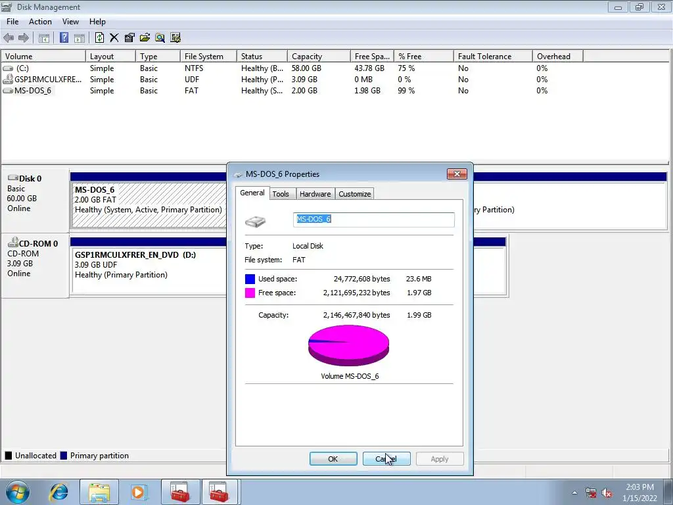Click the Apply button

[x=440, y=458]
